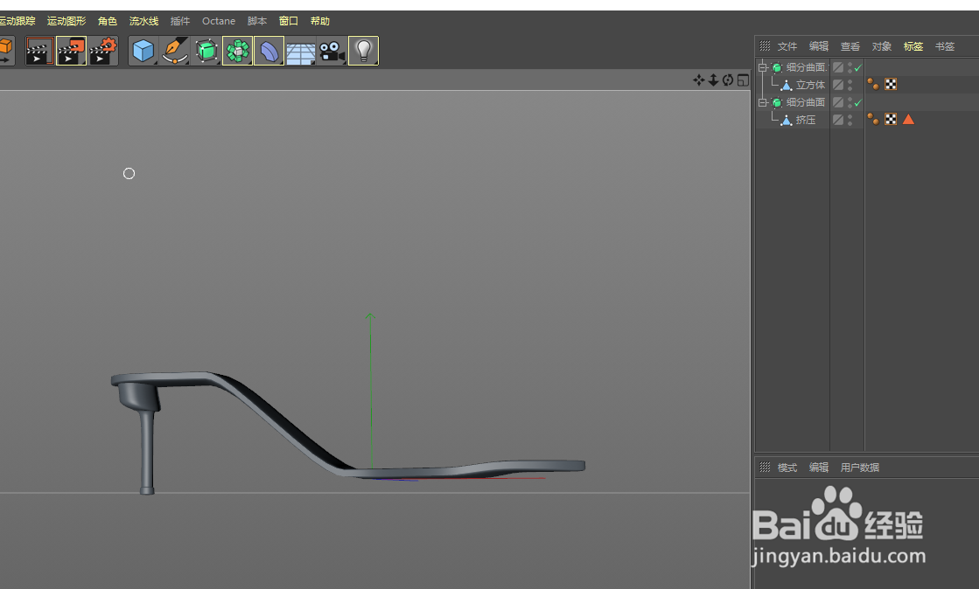Viewport: 979px width, 589px height.
Task: Open object manager 查看 menu
Action: click(x=850, y=46)
